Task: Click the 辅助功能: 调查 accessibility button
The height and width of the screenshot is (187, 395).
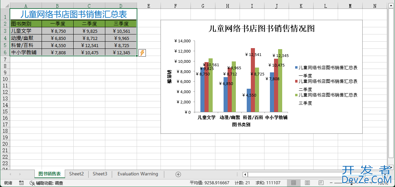Action: point(46,183)
